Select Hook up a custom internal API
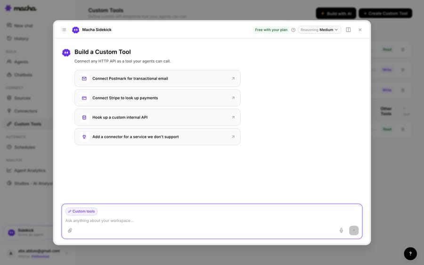Image resolution: width=424 pixels, height=265 pixels. (157, 117)
